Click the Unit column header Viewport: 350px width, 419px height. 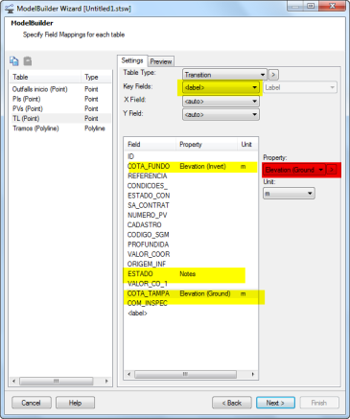[247, 145]
